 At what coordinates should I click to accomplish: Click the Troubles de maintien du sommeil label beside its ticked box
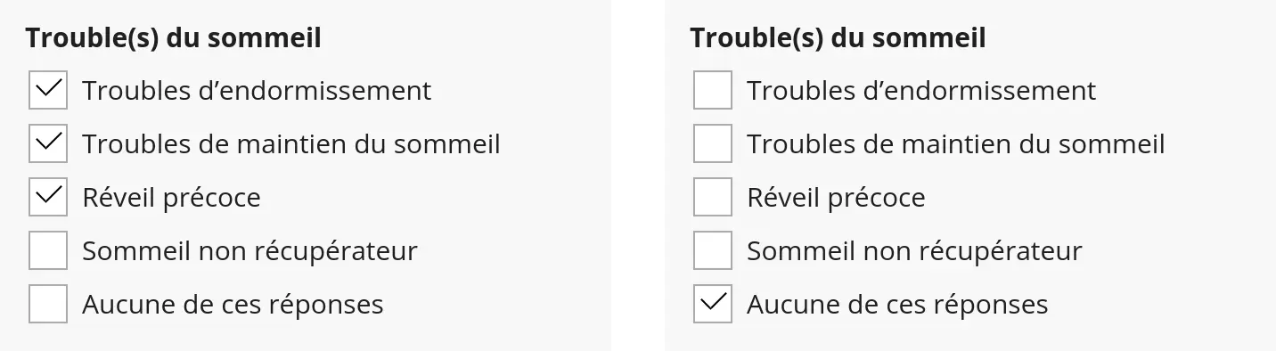pyautogui.click(x=291, y=144)
